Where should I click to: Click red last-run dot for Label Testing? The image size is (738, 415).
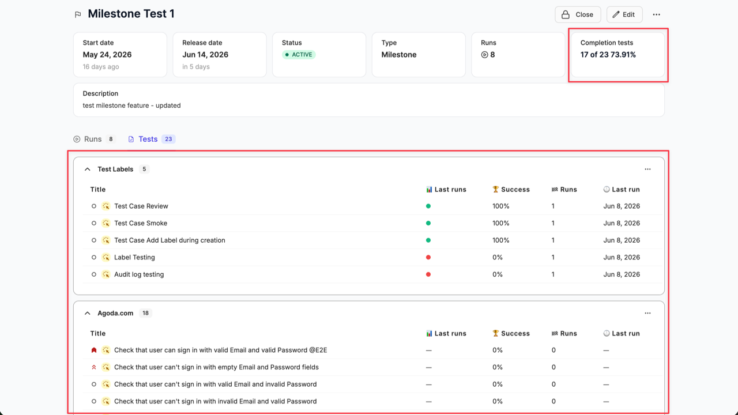tap(428, 258)
